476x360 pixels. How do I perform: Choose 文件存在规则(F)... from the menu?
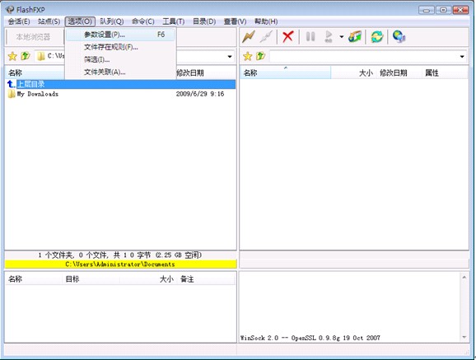[121, 47]
